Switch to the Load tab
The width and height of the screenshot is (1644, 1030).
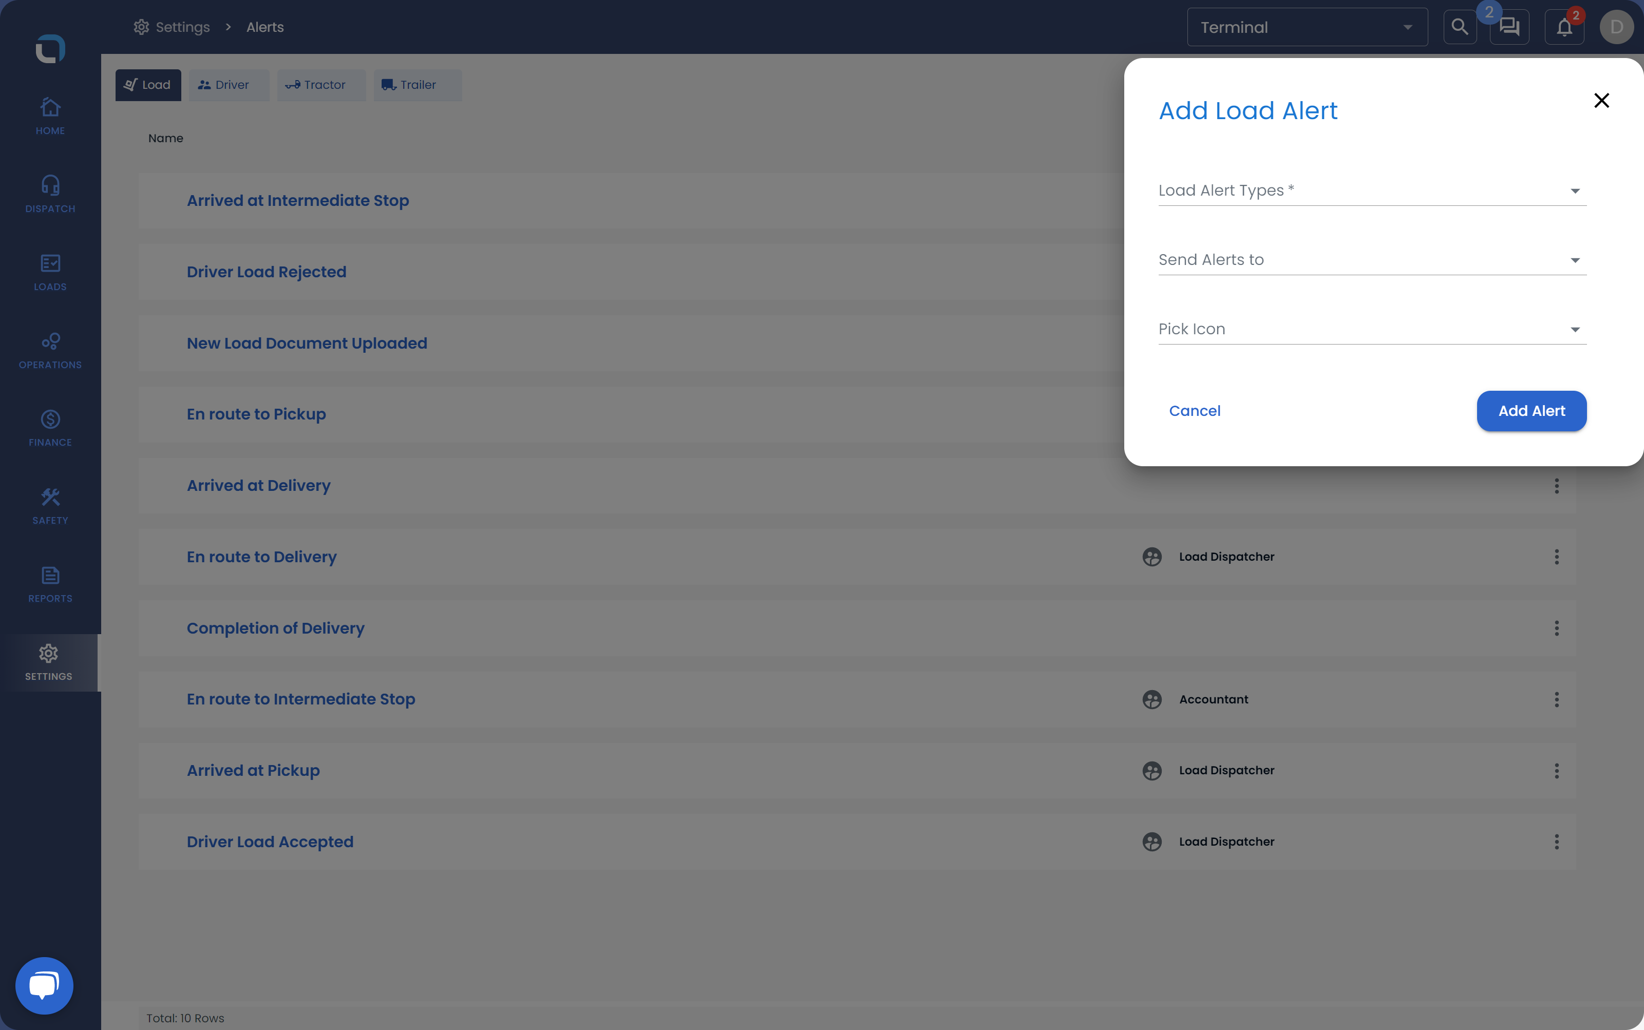pyautogui.click(x=148, y=85)
